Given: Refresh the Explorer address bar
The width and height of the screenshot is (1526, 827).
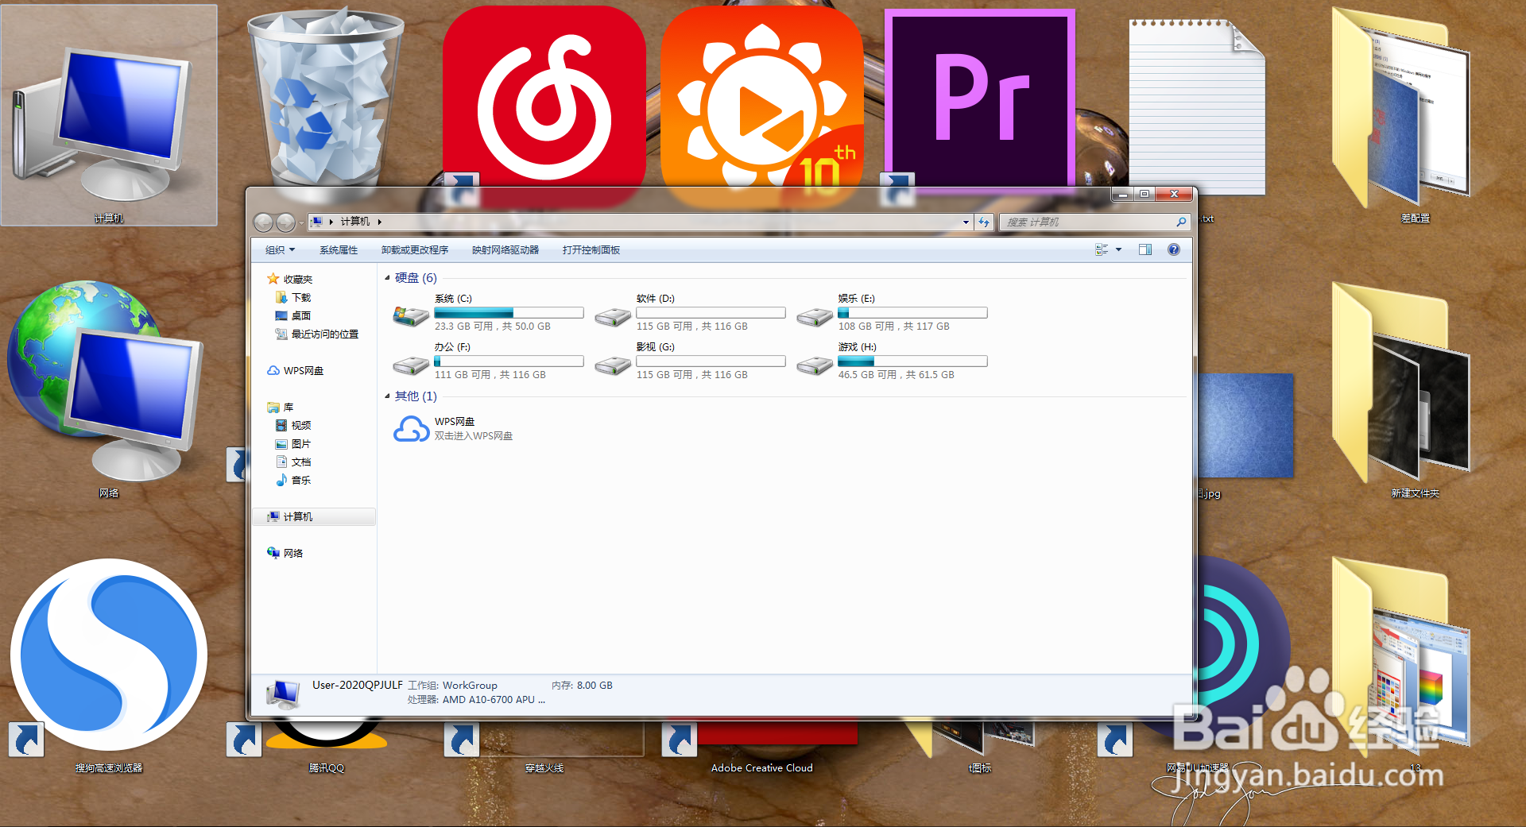Looking at the screenshot, I should click(984, 222).
